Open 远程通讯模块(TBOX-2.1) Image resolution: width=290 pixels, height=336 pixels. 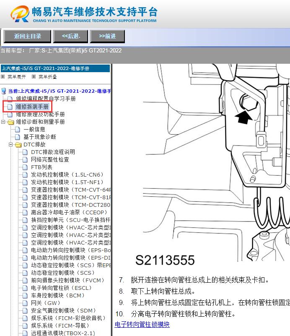point(63,333)
